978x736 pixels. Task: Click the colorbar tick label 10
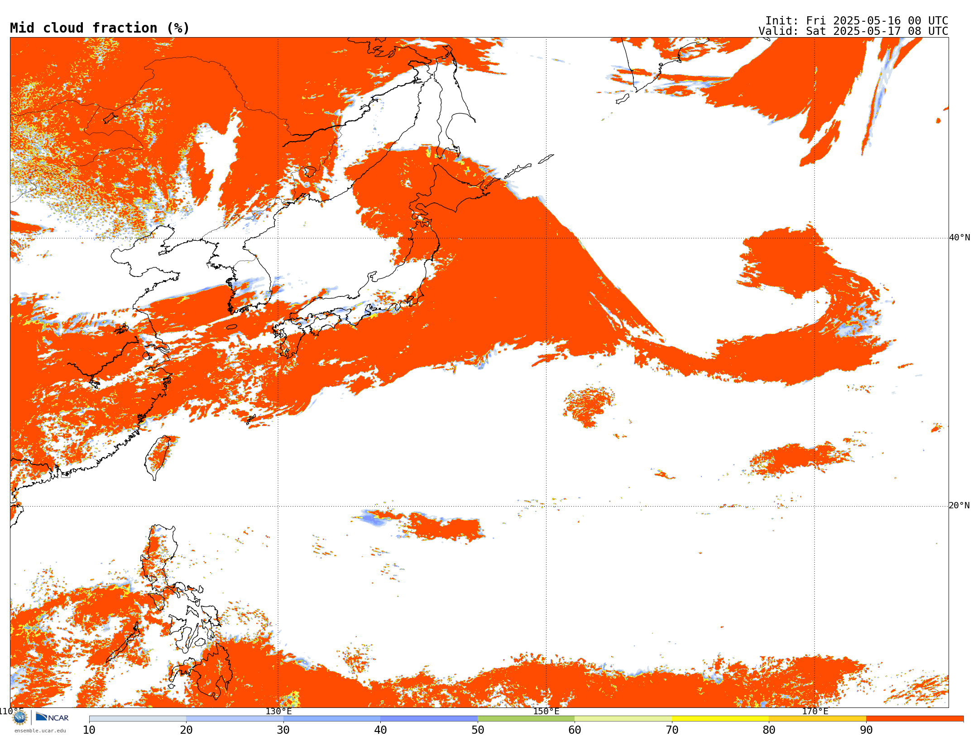pos(89,730)
